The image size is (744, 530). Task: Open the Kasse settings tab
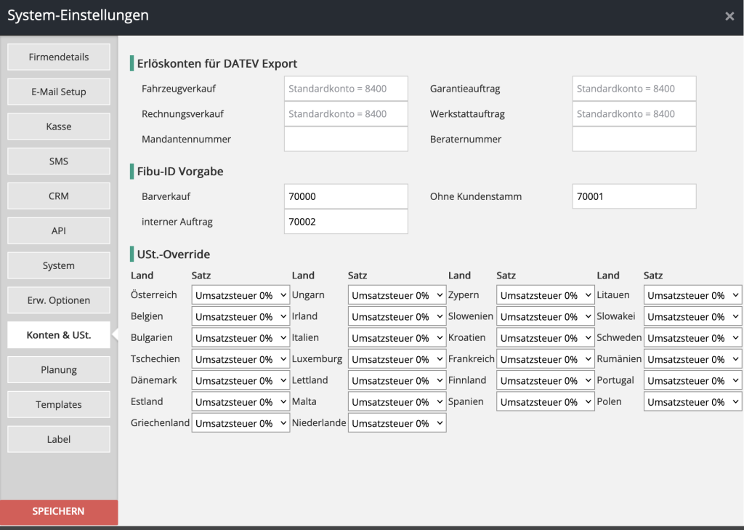pyautogui.click(x=59, y=127)
